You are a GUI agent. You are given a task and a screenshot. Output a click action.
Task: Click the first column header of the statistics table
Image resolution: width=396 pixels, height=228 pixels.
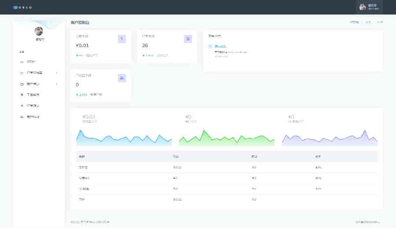point(82,156)
